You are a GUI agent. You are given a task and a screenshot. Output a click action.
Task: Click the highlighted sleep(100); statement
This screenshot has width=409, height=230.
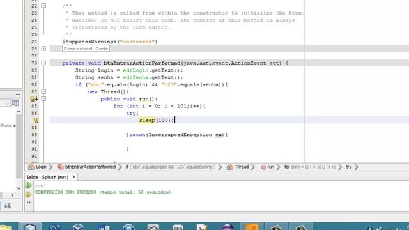click(x=156, y=120)
